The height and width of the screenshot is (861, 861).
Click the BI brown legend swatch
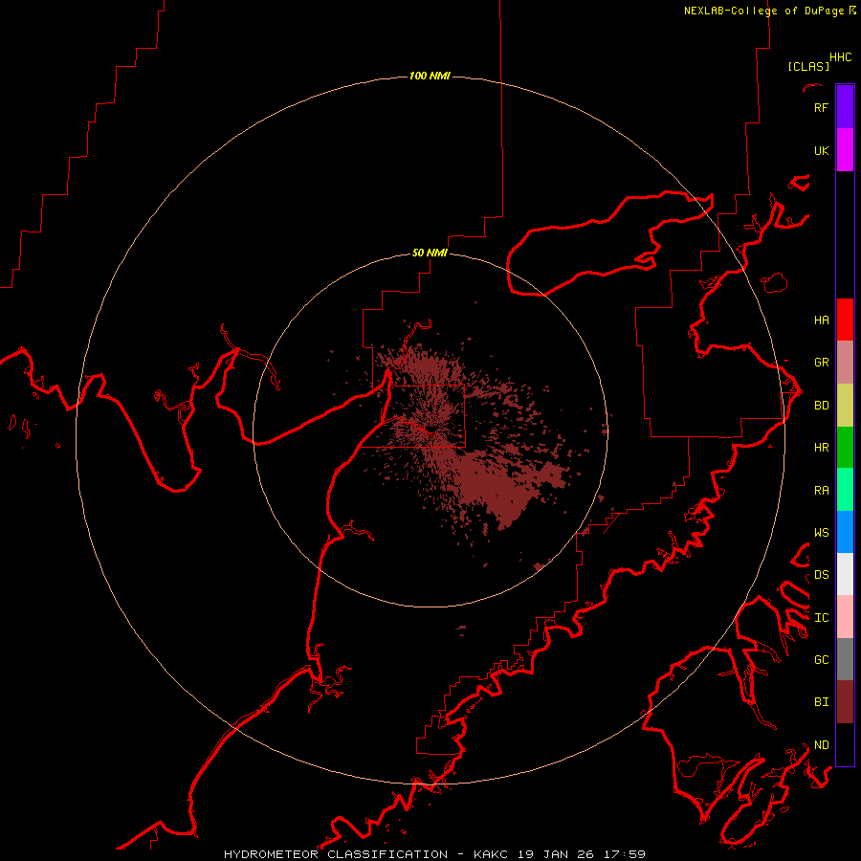coord(845,702)
